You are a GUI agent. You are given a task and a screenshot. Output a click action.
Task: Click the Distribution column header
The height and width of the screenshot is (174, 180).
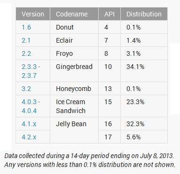point(144,14)
